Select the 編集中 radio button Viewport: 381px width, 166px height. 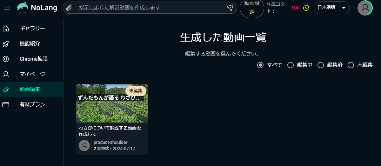(x=290, y=65)
